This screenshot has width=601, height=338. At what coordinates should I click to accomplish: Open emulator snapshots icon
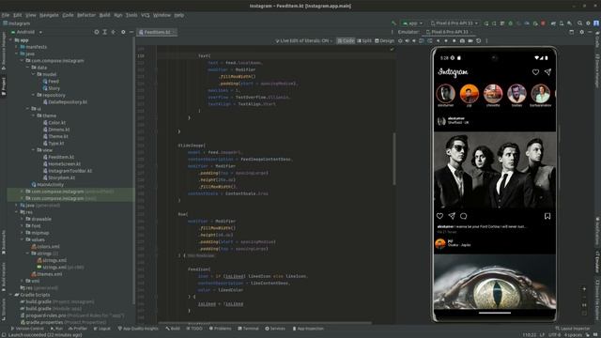(479, 40)
